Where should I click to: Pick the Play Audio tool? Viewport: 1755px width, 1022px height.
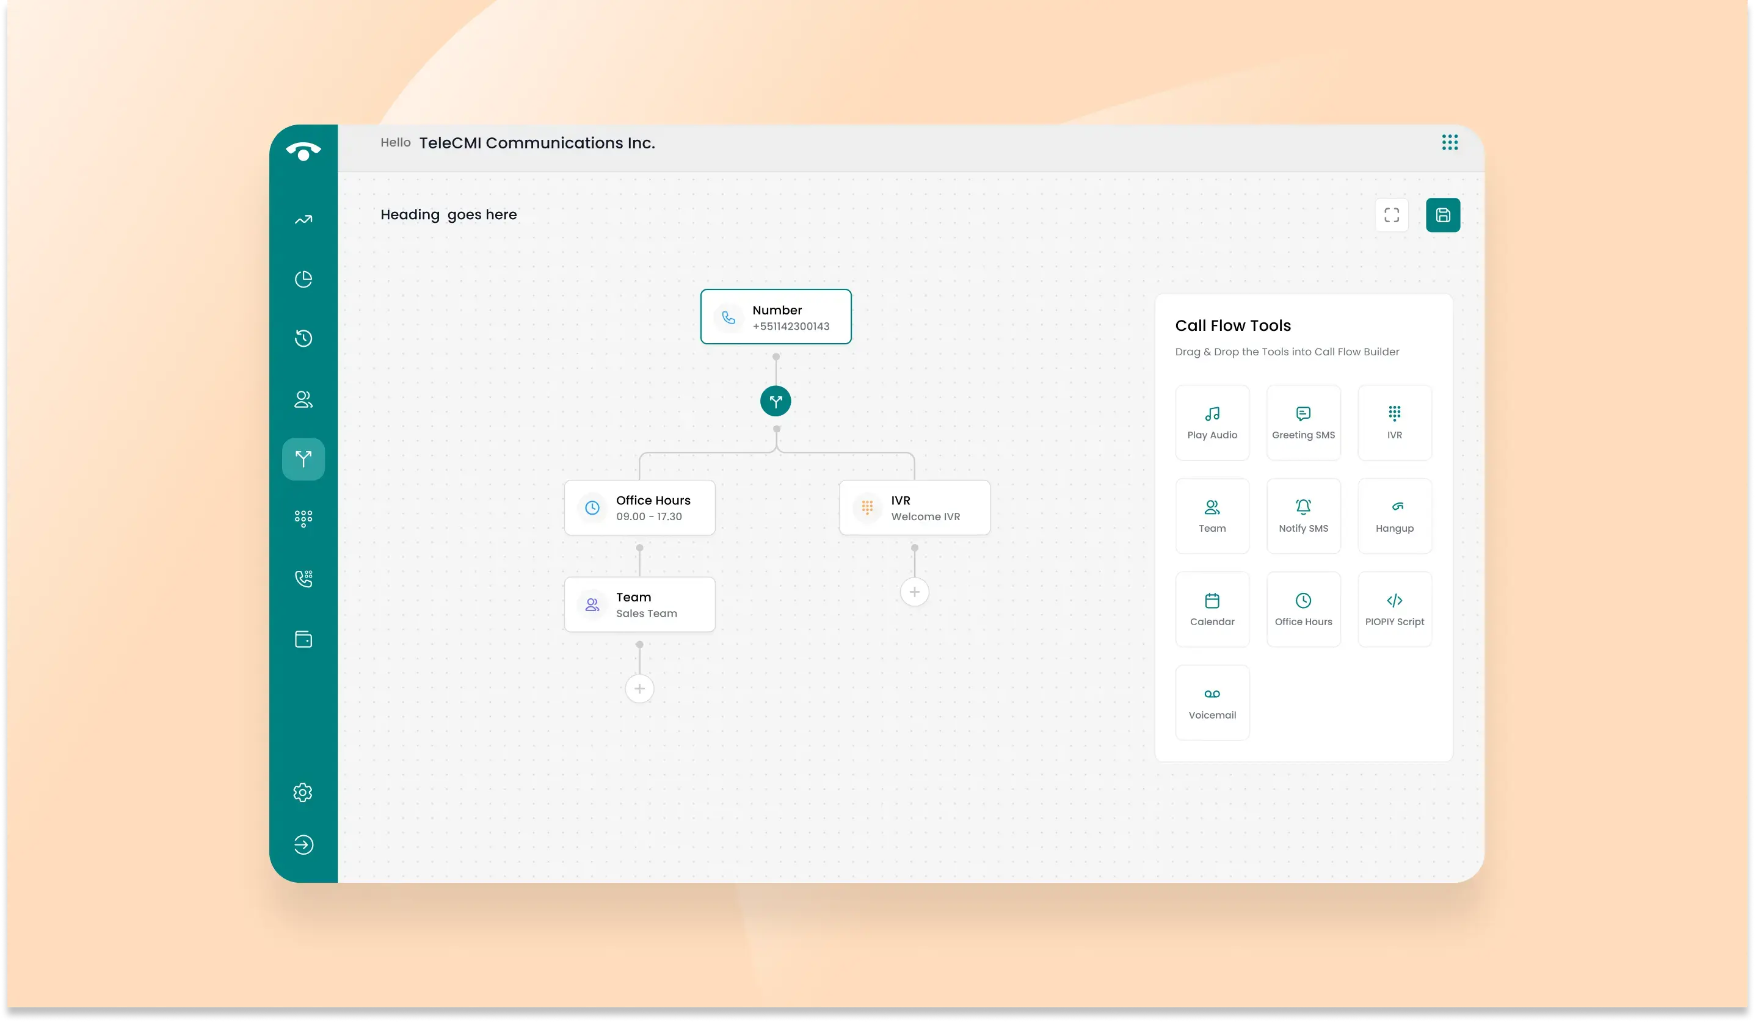click(x=1212, y=422)
